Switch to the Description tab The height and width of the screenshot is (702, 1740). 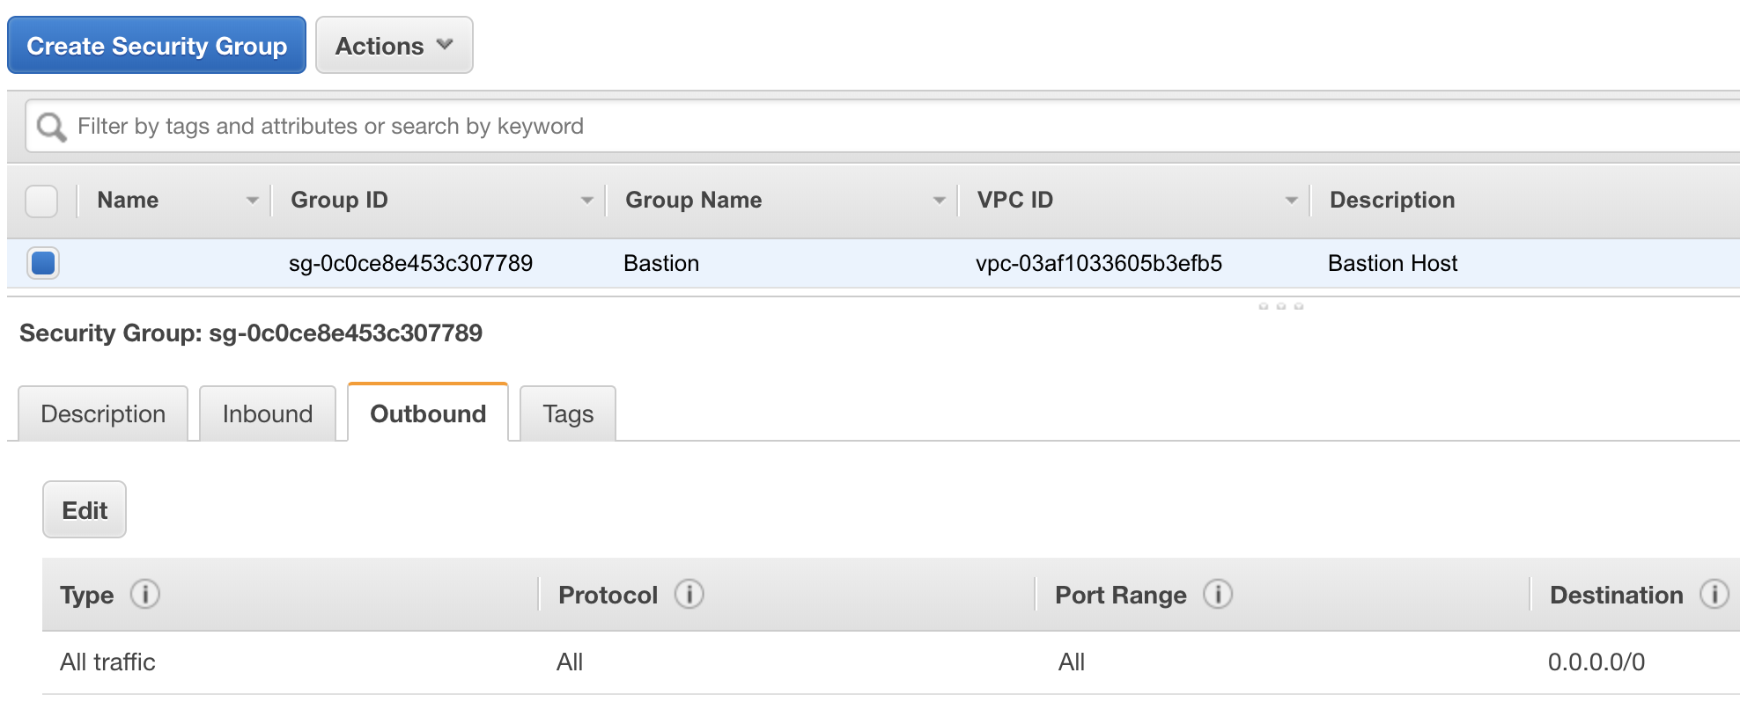coord(103,413)
